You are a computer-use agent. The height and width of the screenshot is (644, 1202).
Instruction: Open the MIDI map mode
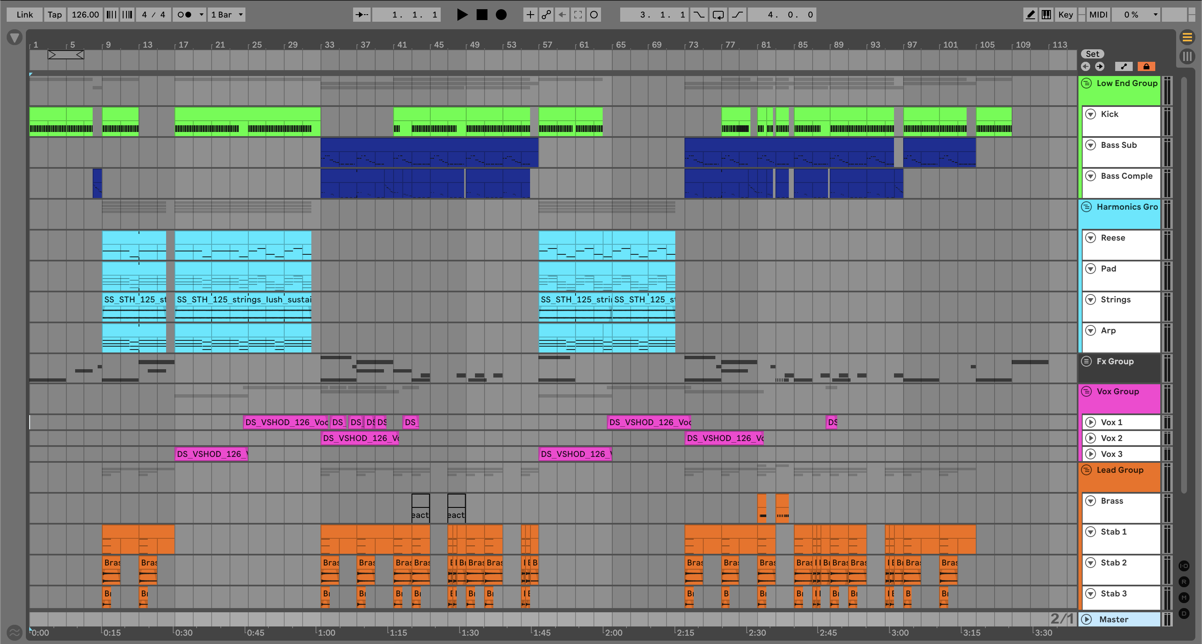click(x=1098, y=15)
